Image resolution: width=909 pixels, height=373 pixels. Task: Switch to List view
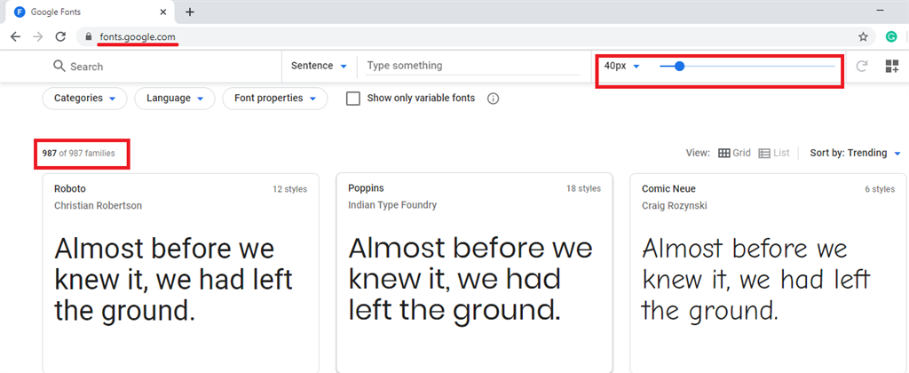pos(774,153)
